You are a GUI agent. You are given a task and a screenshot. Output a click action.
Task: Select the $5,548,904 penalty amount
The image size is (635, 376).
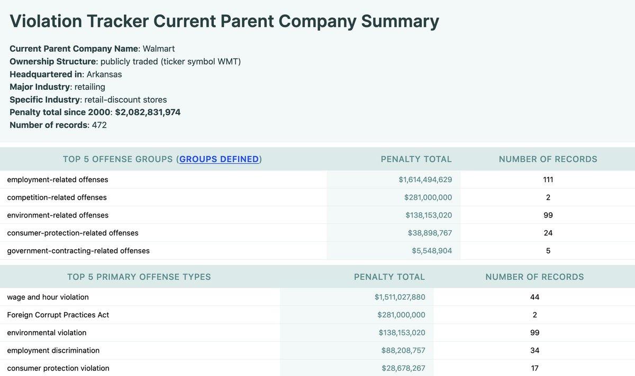(432, 251)
